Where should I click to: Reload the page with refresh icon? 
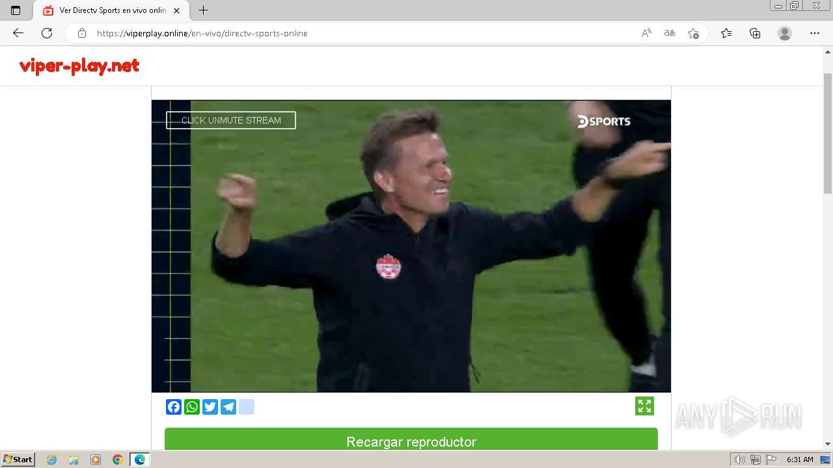(x=47, y=33)
